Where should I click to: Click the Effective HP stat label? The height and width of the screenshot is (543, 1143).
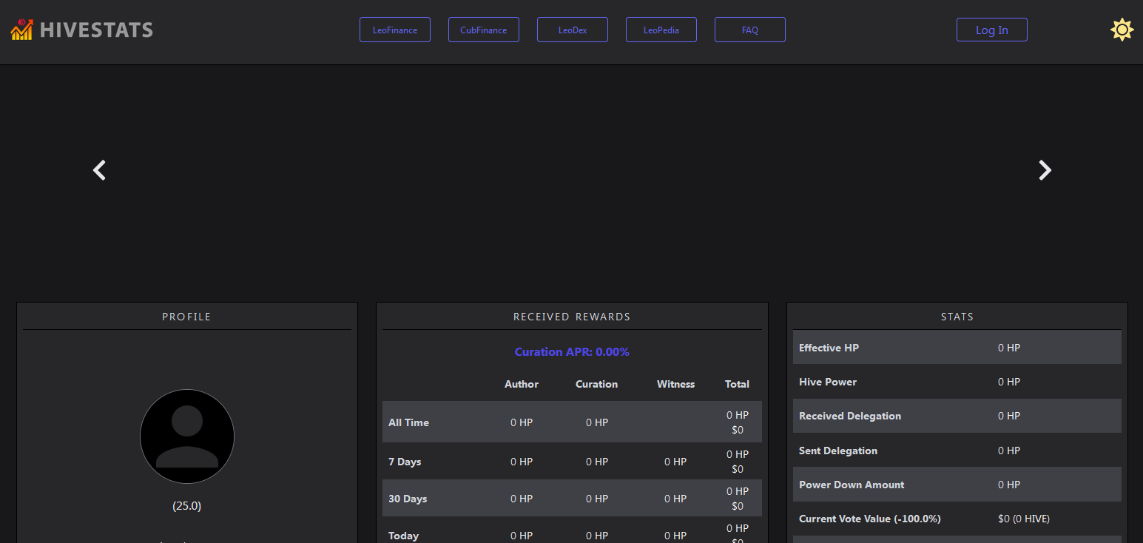pos(829,348)
